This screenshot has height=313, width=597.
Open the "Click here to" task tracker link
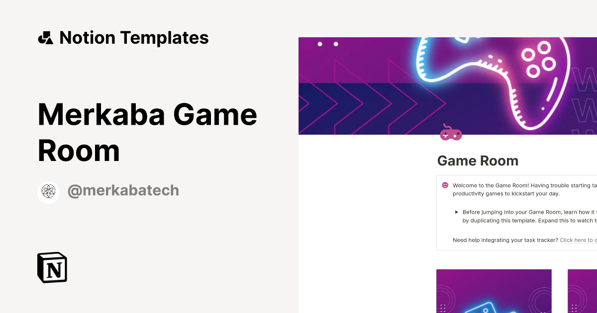[577, 240]
